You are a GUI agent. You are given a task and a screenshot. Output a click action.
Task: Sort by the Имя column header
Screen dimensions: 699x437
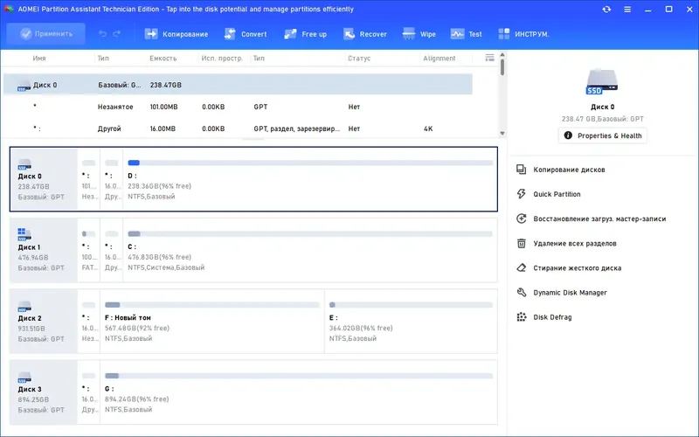point(39,58)
